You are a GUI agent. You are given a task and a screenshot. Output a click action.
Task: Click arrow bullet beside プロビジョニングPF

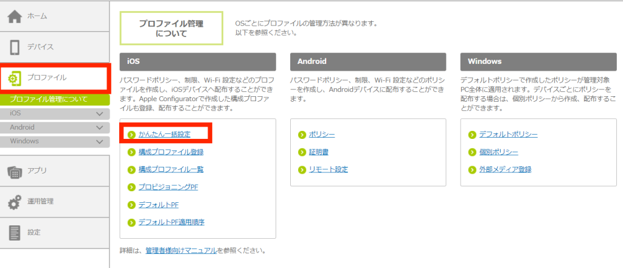click(132, 187)
